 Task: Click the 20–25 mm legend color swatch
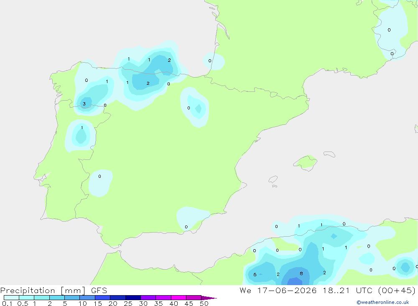pyautogui.click(x=118, y=298)
